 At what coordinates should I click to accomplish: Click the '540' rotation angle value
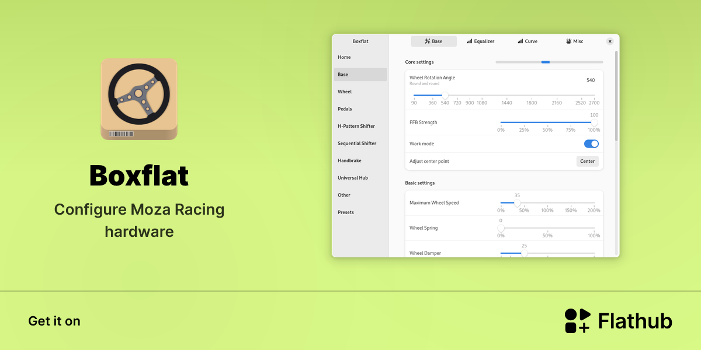click(591, 80)
